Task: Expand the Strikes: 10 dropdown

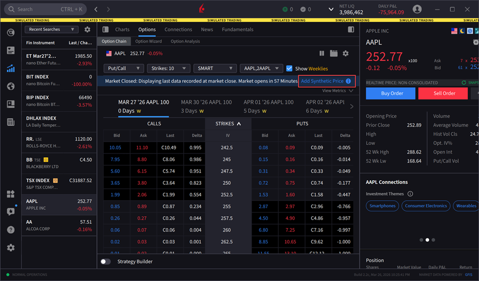Action: coord(169,69)
